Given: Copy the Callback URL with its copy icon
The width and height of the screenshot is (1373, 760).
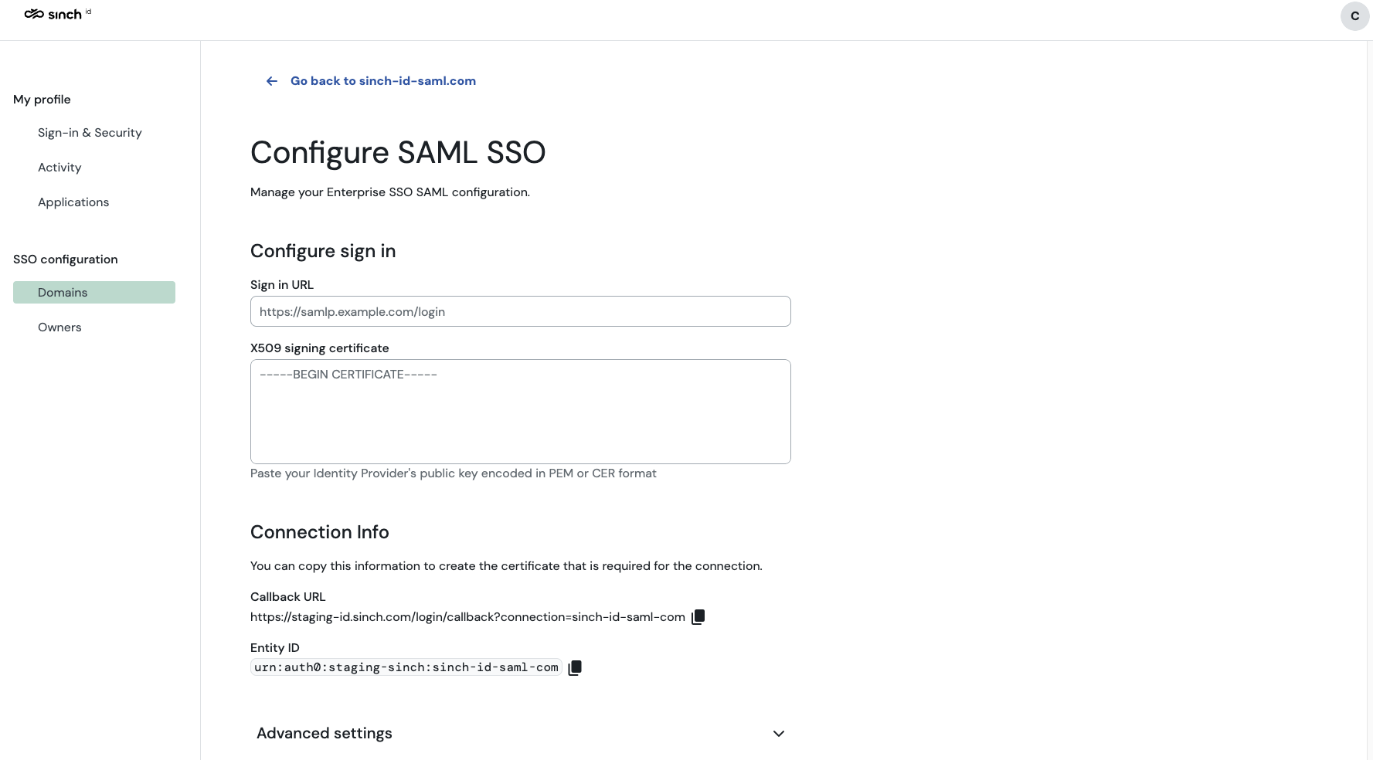Looking at the screenshot, I should pyautogui.click(x=698, y=616).
